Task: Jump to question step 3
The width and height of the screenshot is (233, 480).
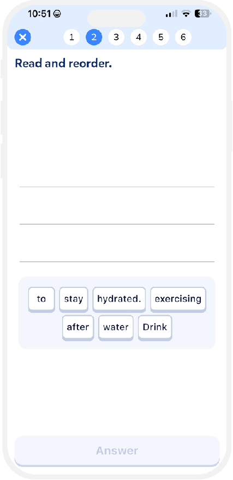Action: click(116, 37)
